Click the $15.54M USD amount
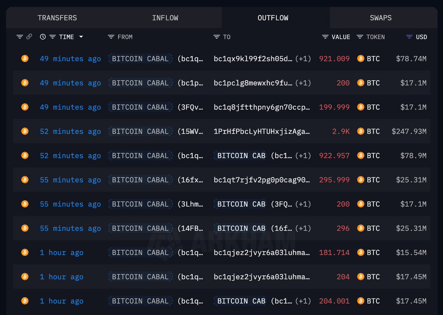The height and width of the screenshot is (315, 443). click(x=411, y=252)
